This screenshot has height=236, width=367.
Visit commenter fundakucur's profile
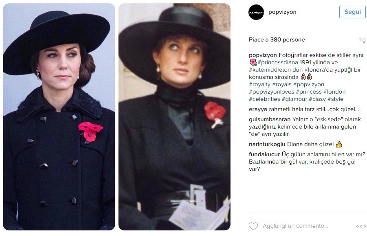click(x=264, y=154)
